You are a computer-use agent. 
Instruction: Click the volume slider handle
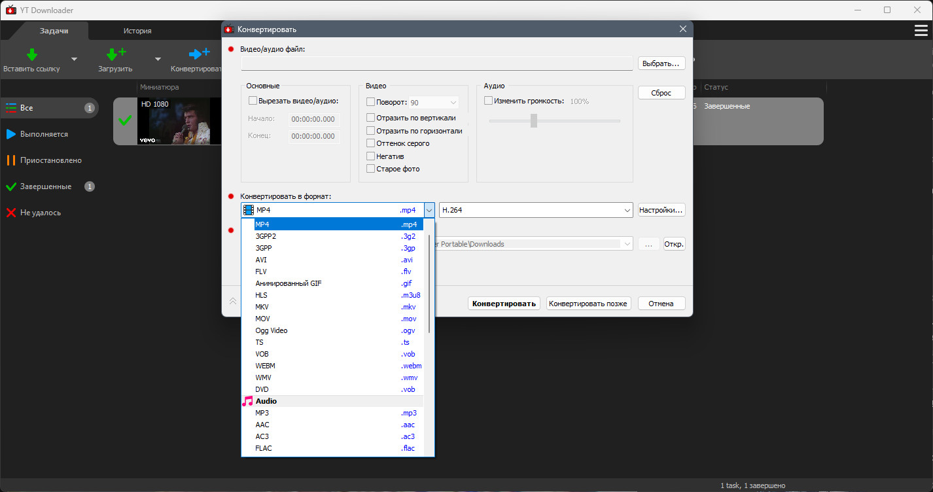534,120
